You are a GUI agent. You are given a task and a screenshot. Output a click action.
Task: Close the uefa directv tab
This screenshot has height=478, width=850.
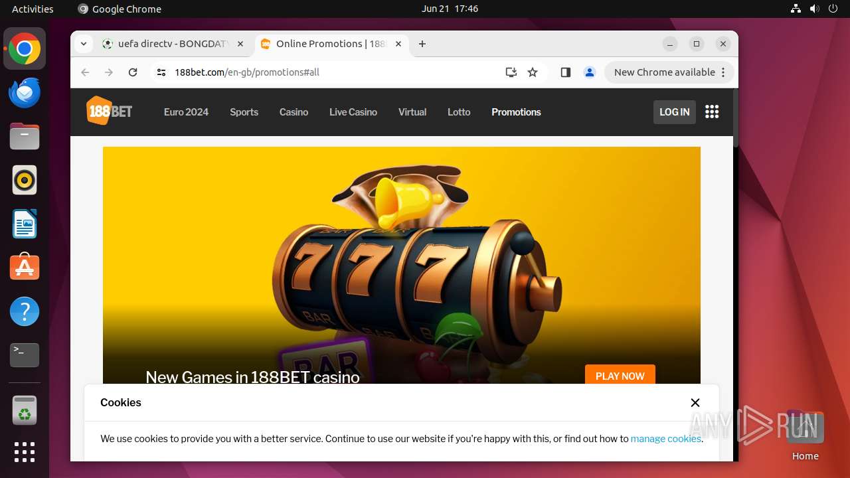240,44
